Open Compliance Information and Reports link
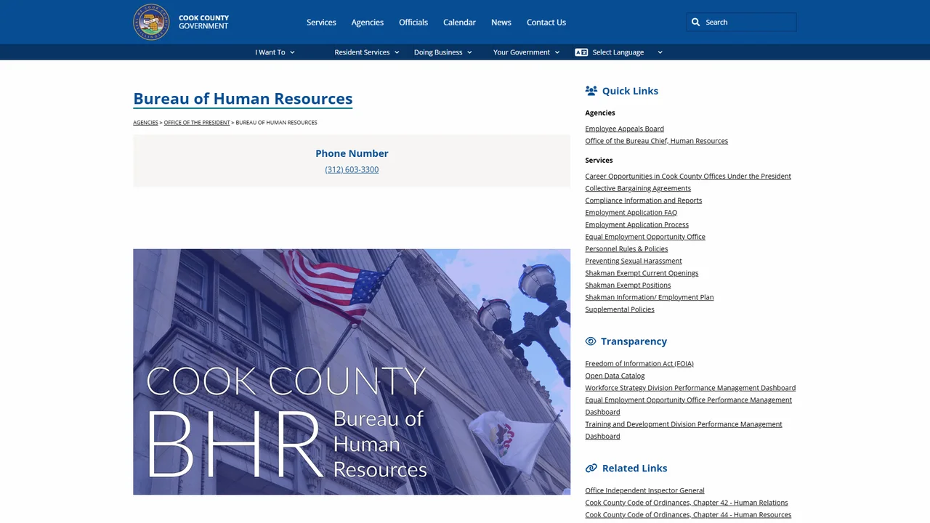This screenshot has width=930, height=523. pyautogui.click(x=644, y=200)
